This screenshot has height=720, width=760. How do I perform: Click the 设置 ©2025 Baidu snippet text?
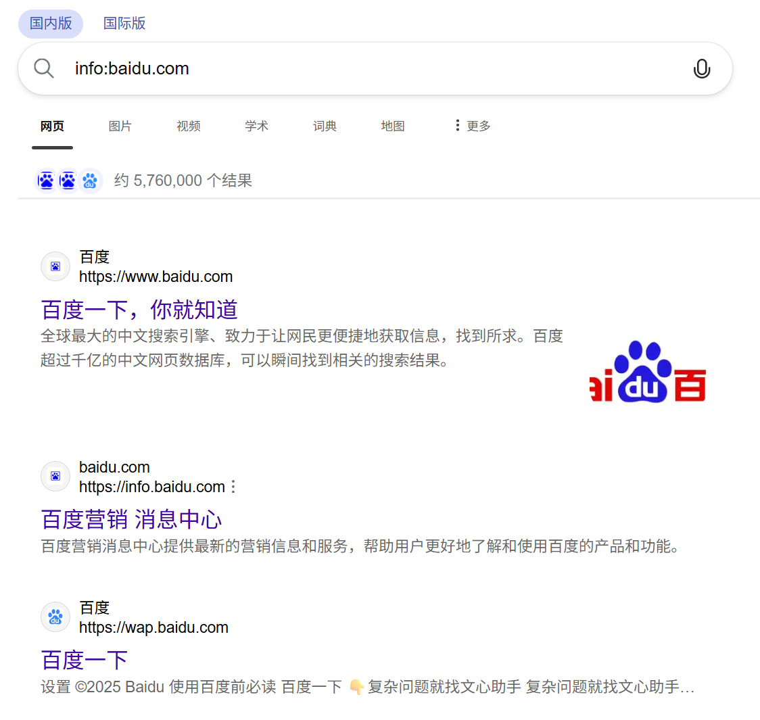click(x=367, y=687)
